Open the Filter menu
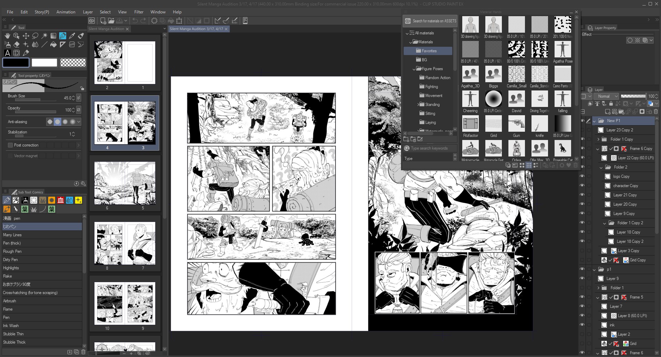The height and width of the screenshot is (357, 661). pos(139,12)
